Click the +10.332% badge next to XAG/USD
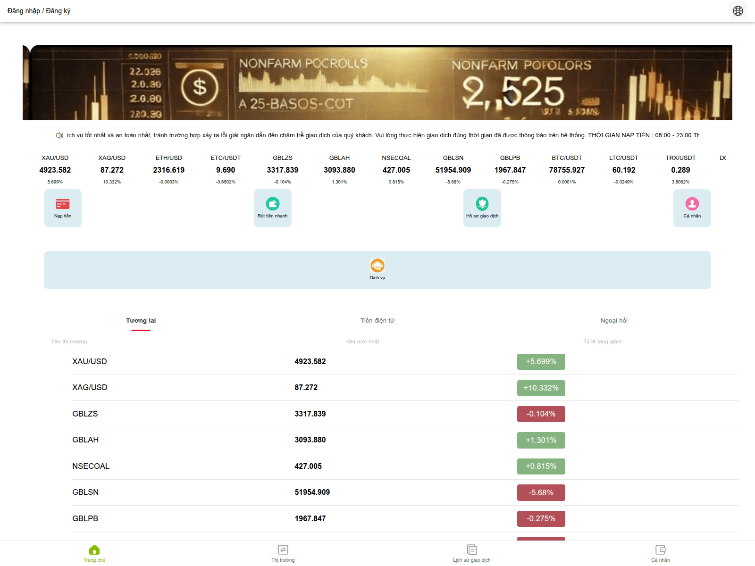 coord(541,388)
